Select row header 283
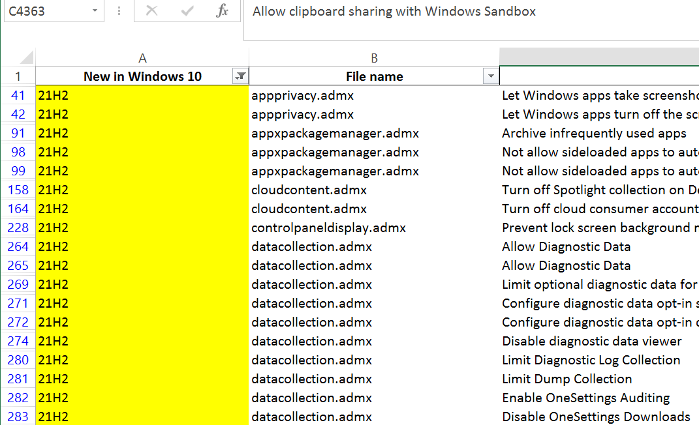 tap(18, 417)
